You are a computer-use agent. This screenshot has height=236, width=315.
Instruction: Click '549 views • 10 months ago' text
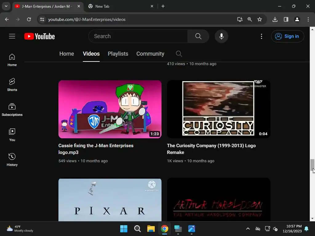(83, 161)
